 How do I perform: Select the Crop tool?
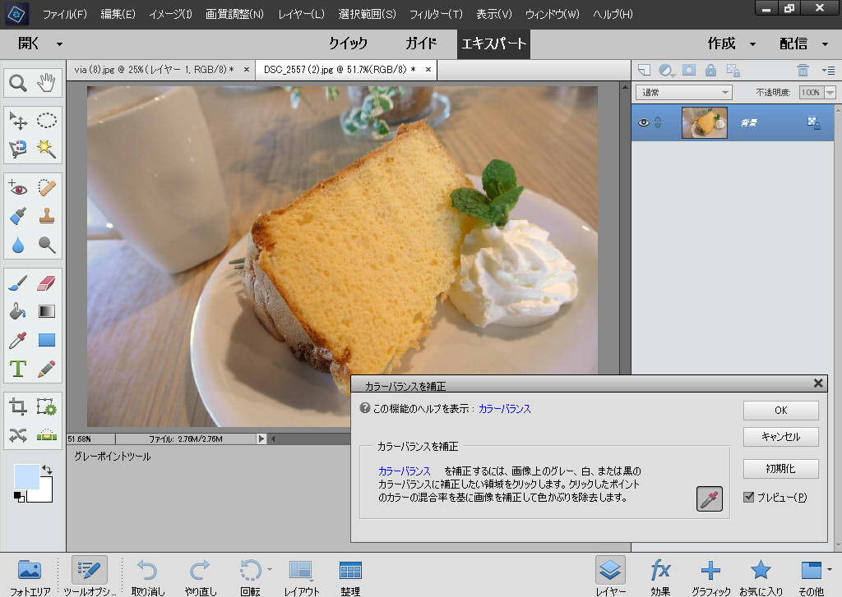18,407
